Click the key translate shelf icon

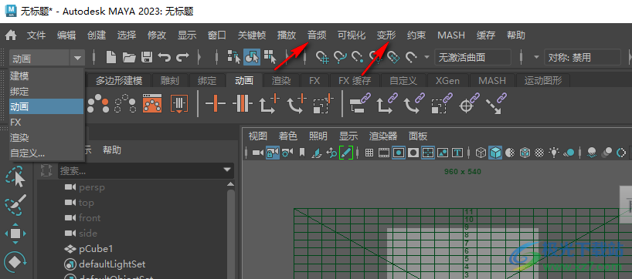pos(270,104)
